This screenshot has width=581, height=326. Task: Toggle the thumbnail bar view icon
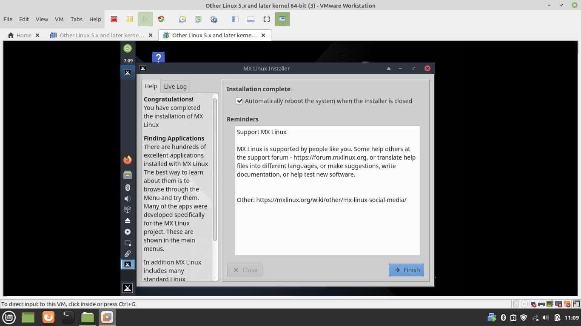[x=251, y=19]
